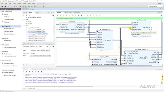Viewport: 164px width, 92px height.
Task: Click Generate Bitstream
Action: pyautogui.click(x=8, y=73)
